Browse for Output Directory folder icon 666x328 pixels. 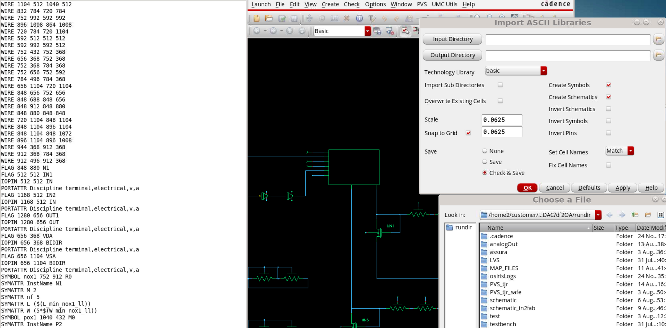[658, 55]
